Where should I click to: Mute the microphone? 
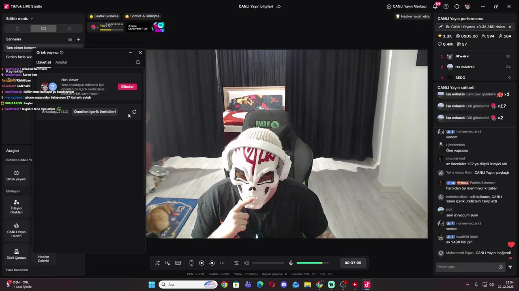[x=291, y=263]
